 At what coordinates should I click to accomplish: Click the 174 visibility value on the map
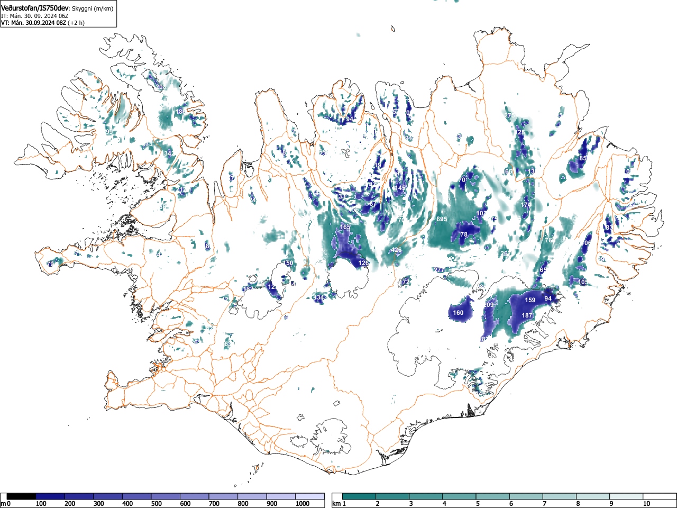tap(526, 205)
